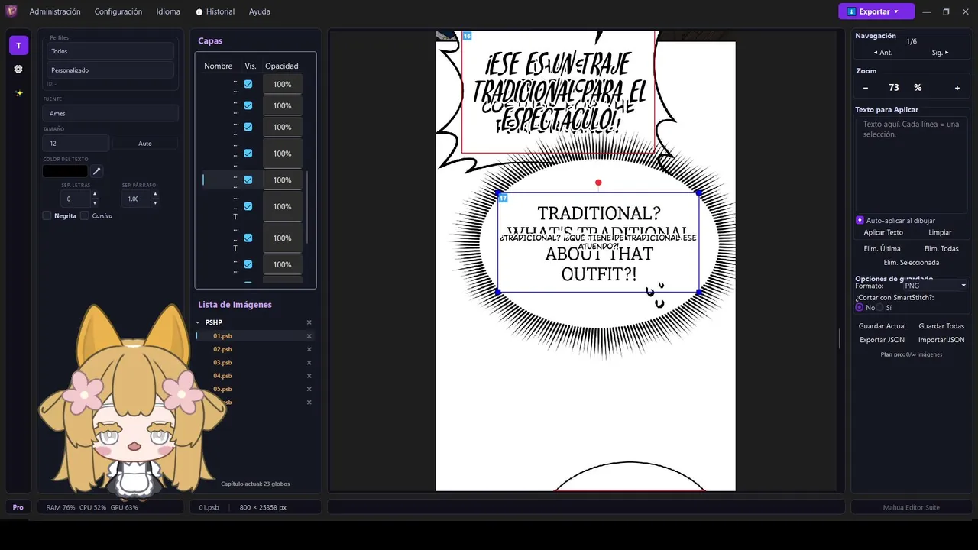Click the app logo in the title bar
This screenshot has height=550, width=978.
pos(11,11)
